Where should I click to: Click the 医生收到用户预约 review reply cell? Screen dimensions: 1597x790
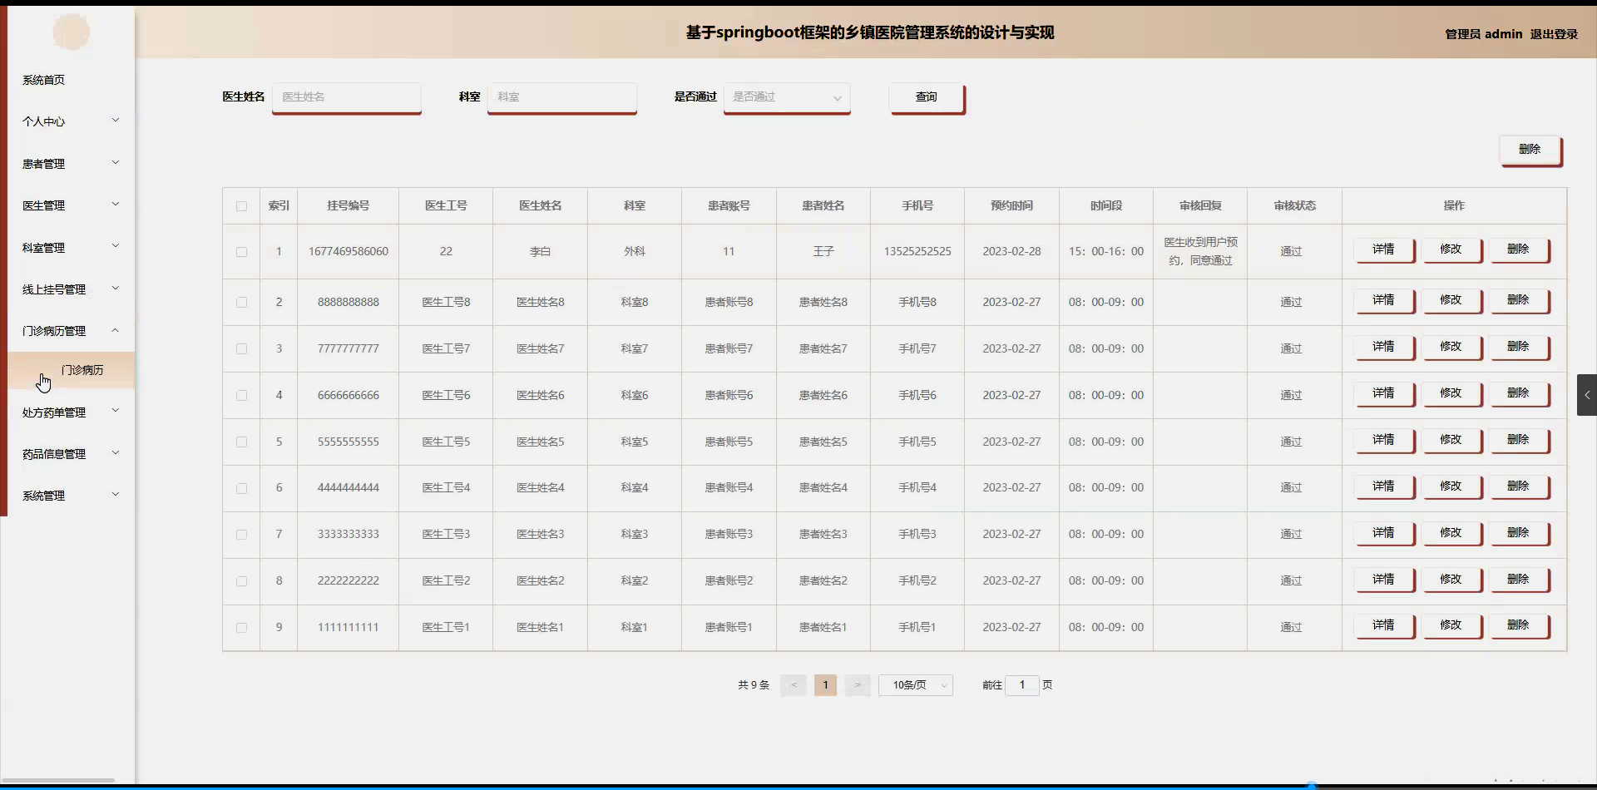1200,252
